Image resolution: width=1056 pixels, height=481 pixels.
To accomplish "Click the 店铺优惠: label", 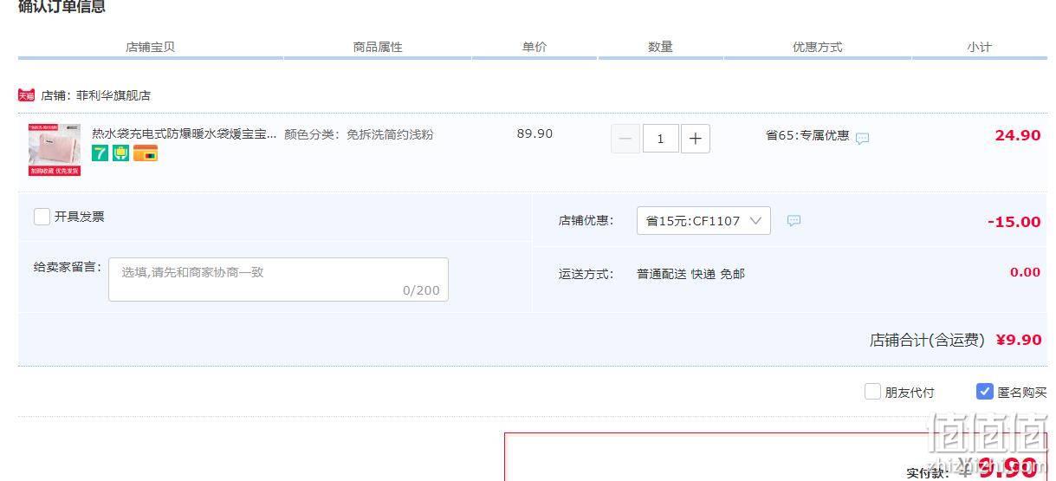I will (586, 220).
